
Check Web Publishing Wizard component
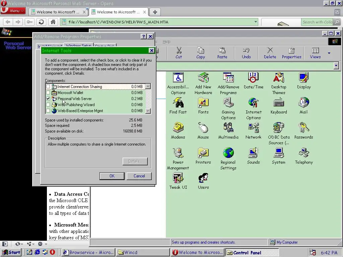tap(48, 105)
